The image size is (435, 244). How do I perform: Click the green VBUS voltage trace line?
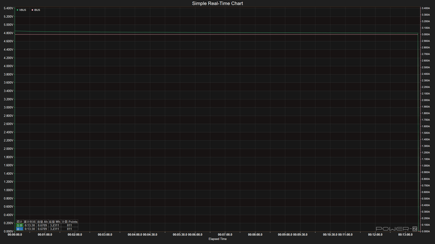(x=216, y=33)
